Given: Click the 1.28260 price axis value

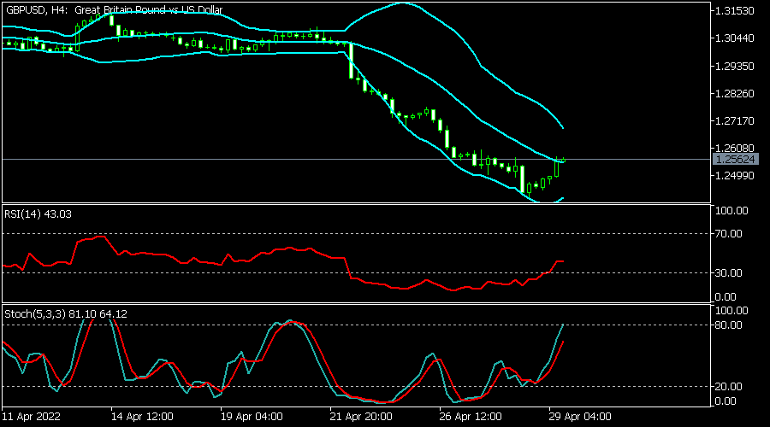Looking at the screenshot, I should [735, 94].
